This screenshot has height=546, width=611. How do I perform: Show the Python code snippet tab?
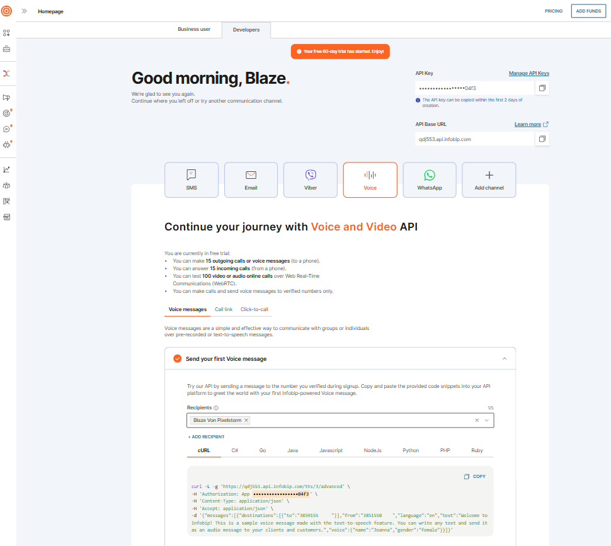click(411, 450)
